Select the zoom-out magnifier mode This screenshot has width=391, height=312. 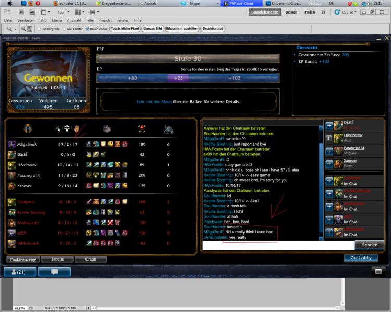29,29
